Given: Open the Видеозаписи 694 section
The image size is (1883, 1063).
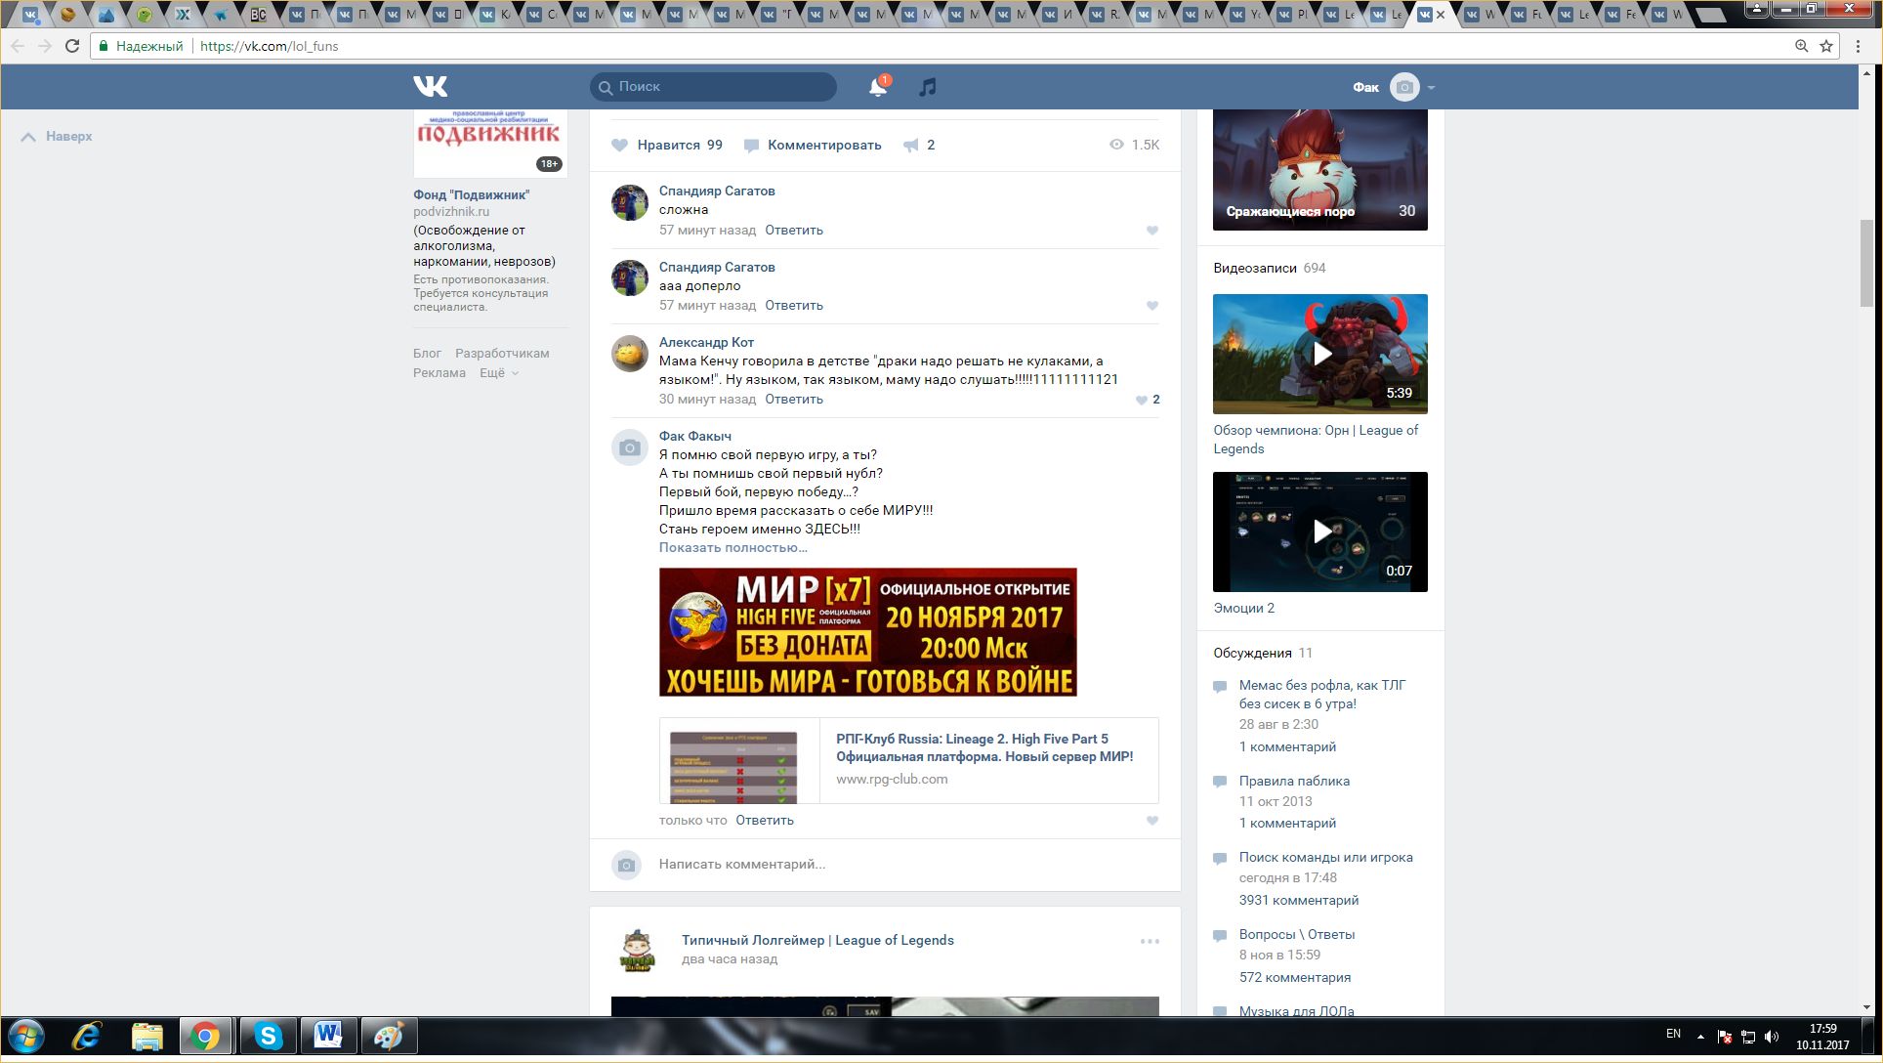Looking at the screenshot, I should pos(1270,268).
